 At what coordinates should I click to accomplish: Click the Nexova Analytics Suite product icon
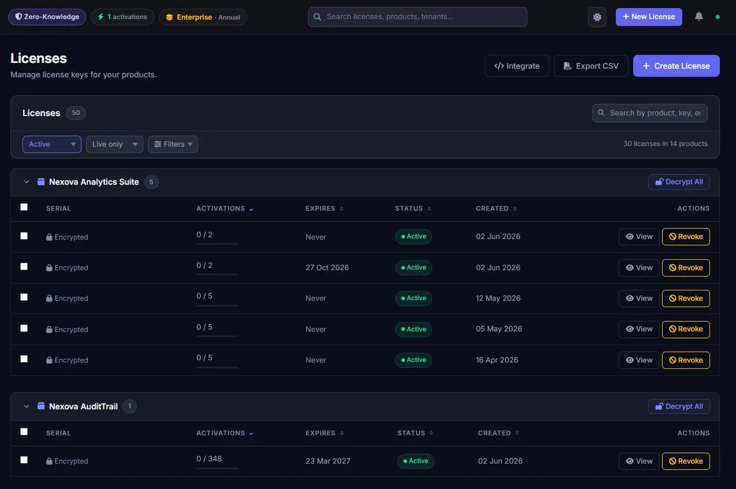pos(41,182)
